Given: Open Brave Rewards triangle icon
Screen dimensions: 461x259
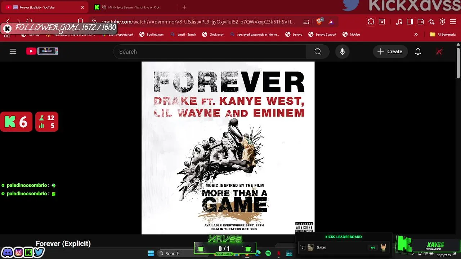Looking at the screenshot, I should pyautogui.click(x=331, y=22).
